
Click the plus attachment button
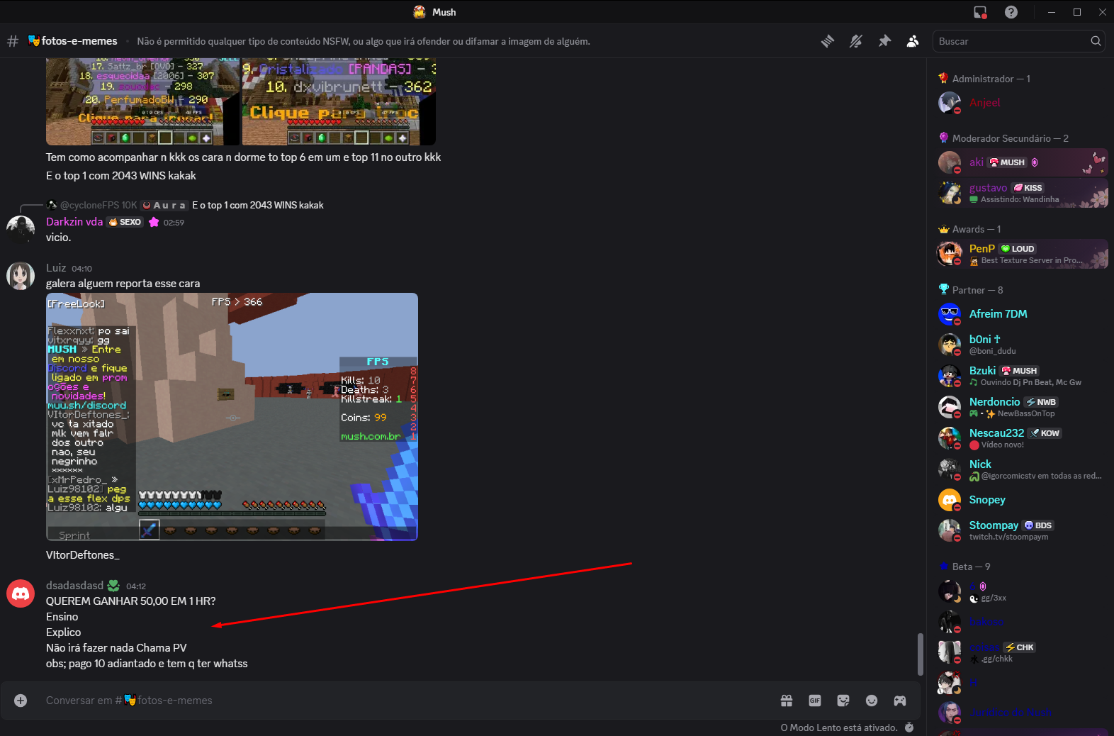pyautogui.click(x=21, y=701)
